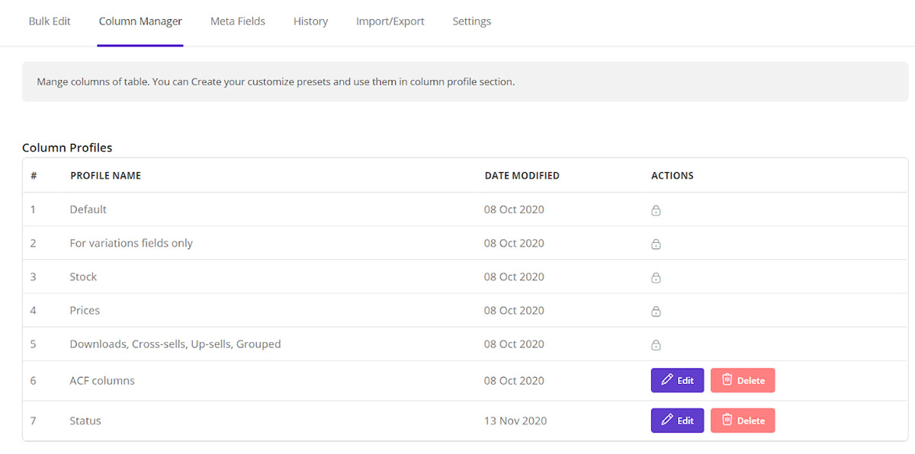This screenshot has height=454, width=915.
Task: Open the Meta Fields tab
Action: coord(238,21)
